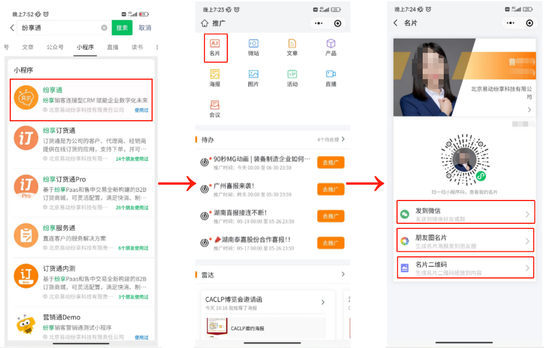The image size is (544, 348).
Task: Switch to the 公众号 tab
Action: coord(55,47)
